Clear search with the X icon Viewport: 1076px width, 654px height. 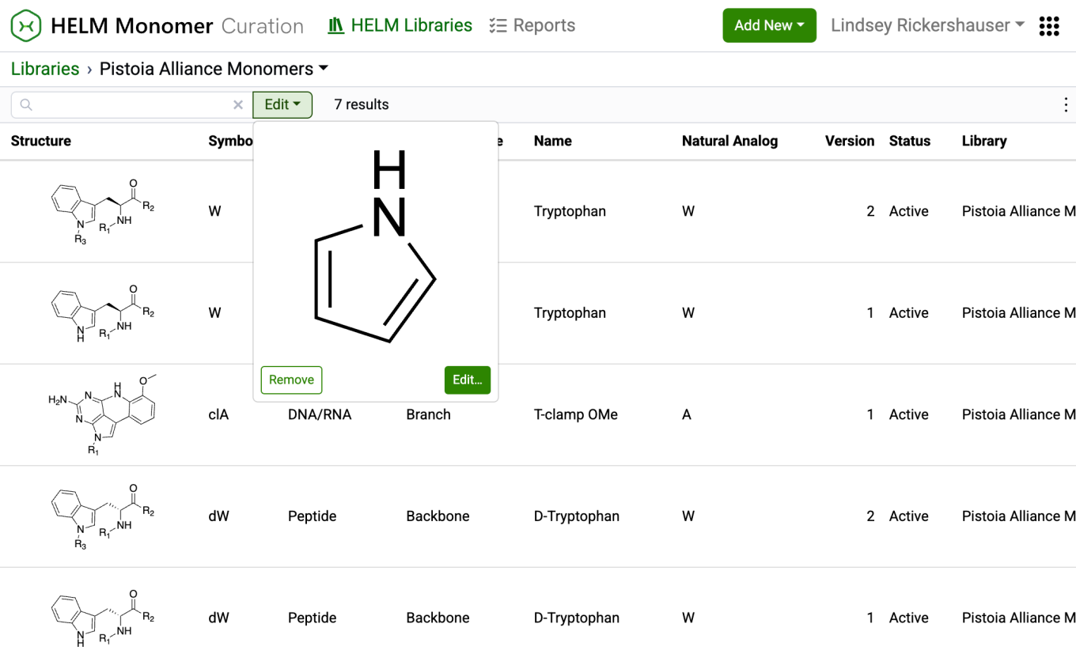tap(237, 104)
